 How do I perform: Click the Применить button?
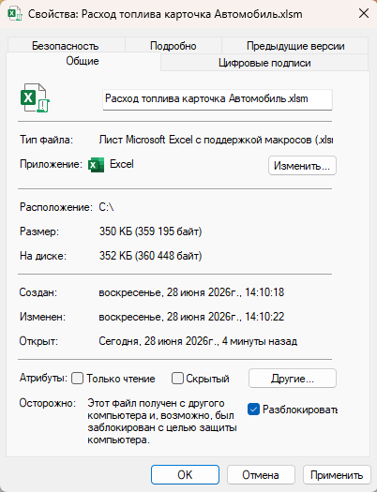337,475
